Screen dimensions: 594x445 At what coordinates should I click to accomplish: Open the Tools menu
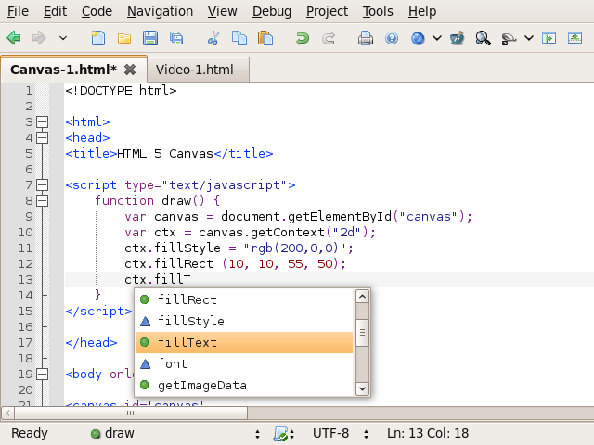(x=378, y=11)
